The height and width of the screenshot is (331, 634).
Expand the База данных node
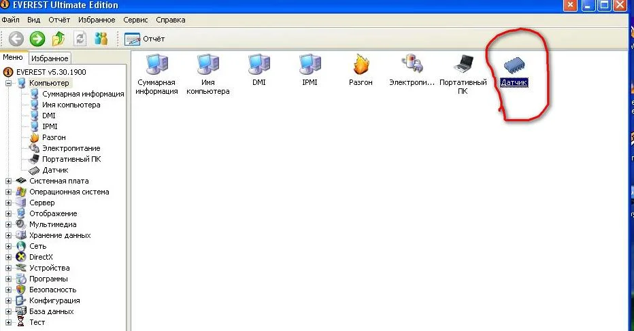[x=8, y=311]
